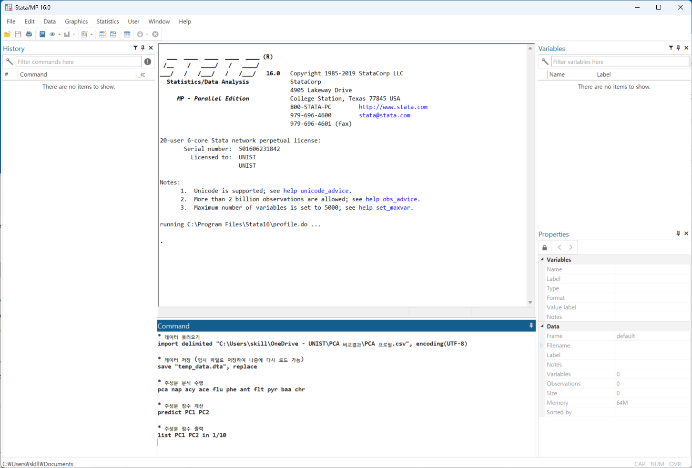Click the Variables panel wrench icon
The image size is (692, 468).
coord(545,61)
